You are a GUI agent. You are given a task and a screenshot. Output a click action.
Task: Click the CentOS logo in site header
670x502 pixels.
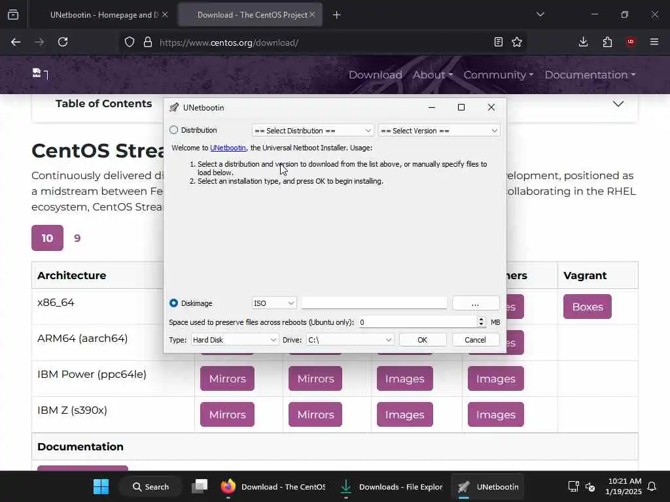tap(40, 75)
